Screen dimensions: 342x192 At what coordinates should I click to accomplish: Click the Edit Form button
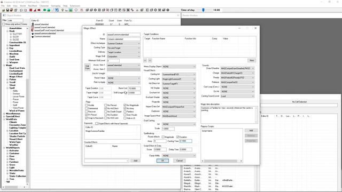click(x=87, y=67)
